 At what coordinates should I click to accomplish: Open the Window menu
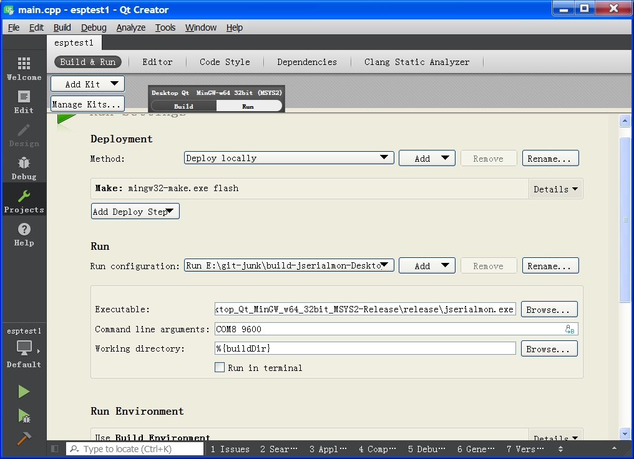pos(201,27)
